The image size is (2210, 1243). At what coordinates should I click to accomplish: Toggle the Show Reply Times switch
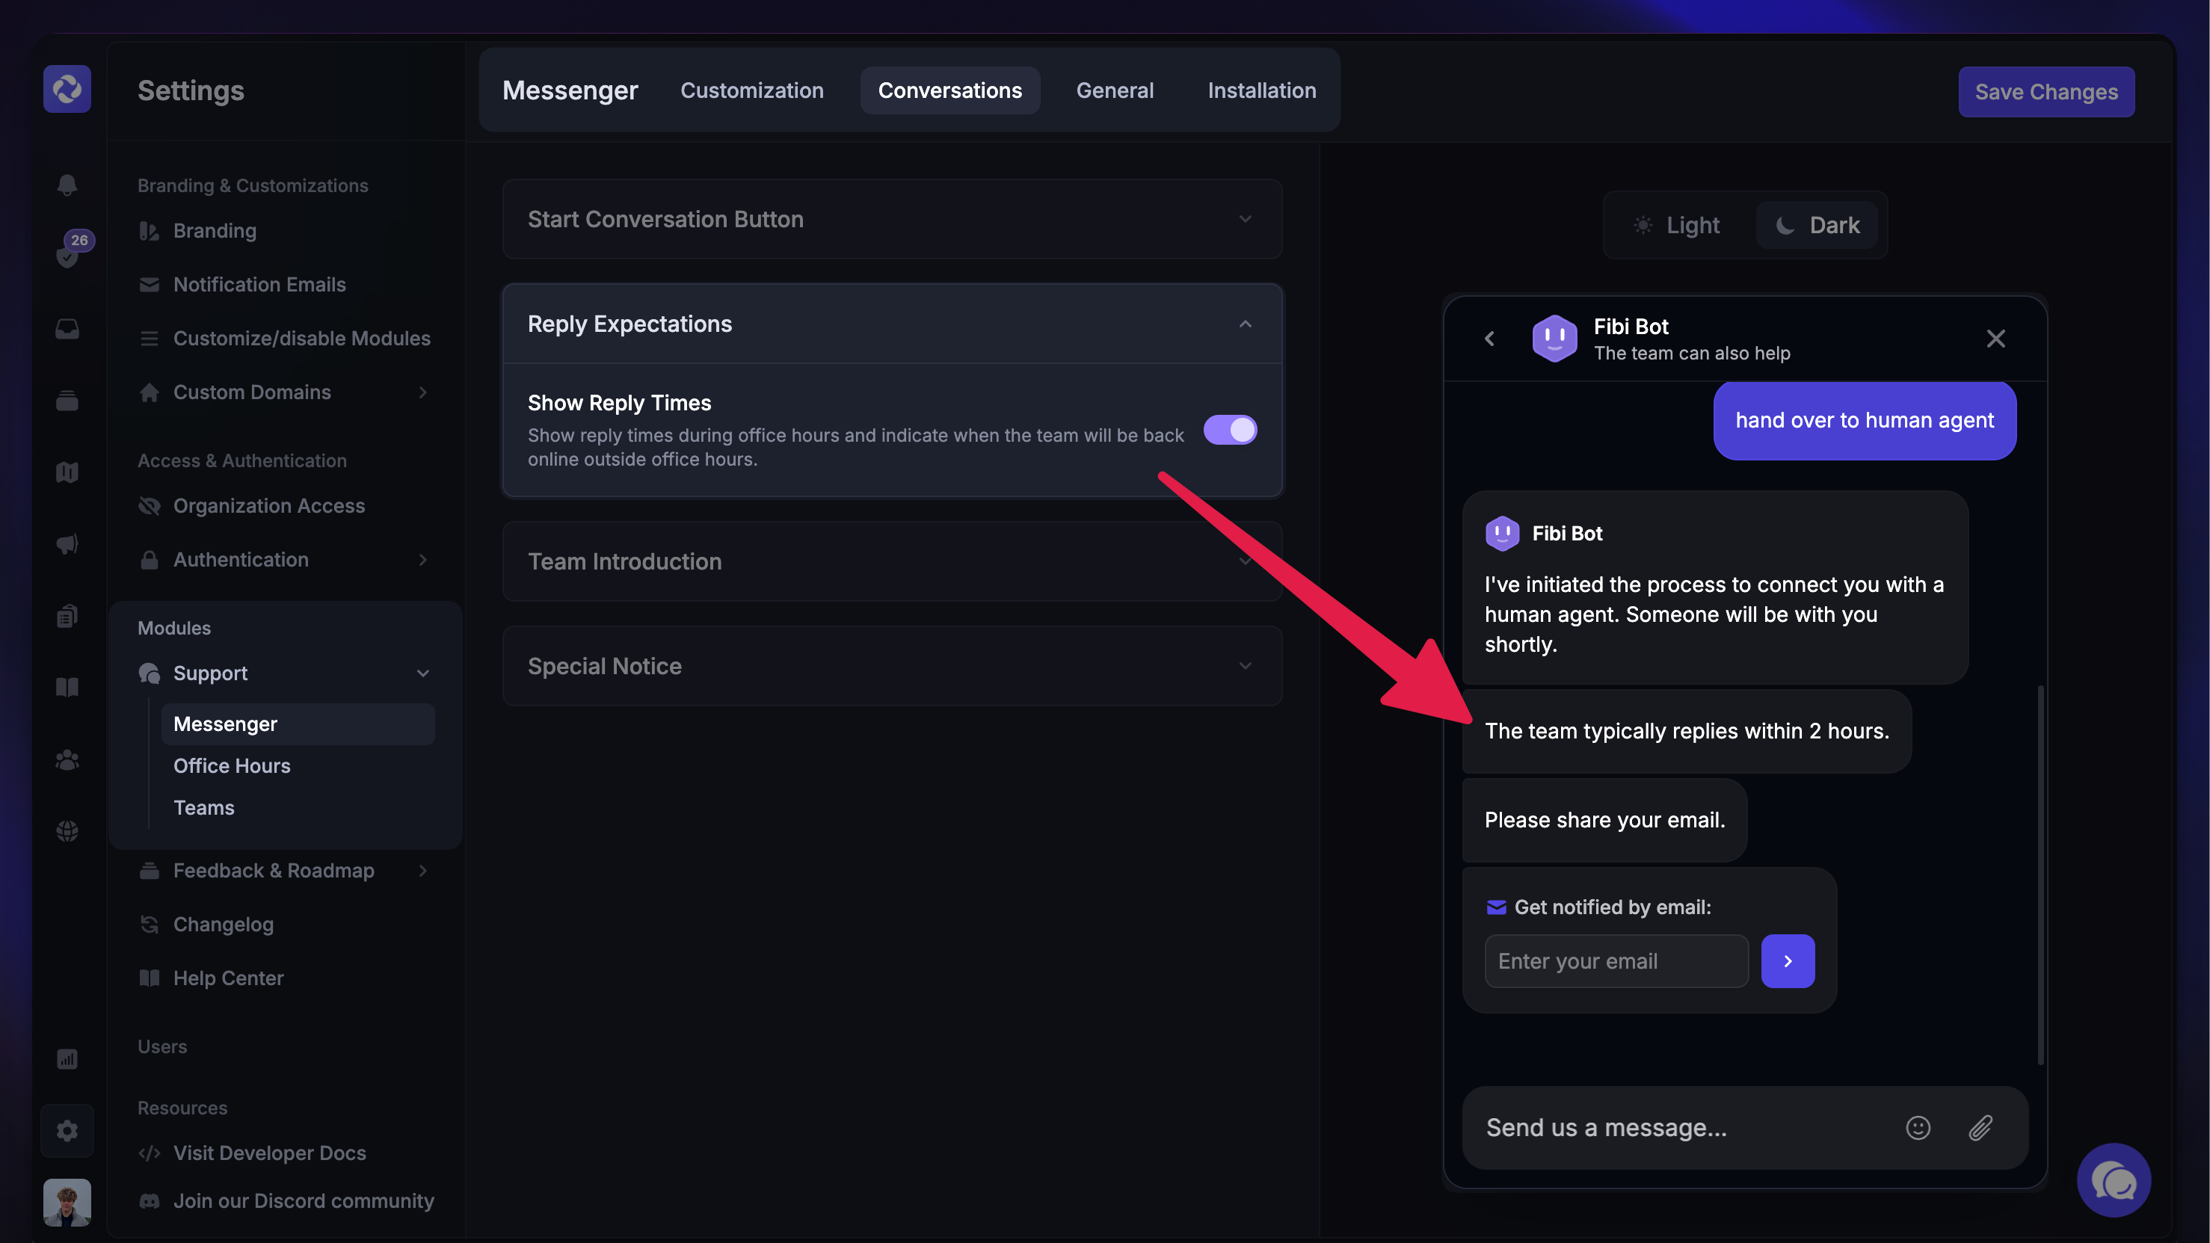(x=1229, y=430)
